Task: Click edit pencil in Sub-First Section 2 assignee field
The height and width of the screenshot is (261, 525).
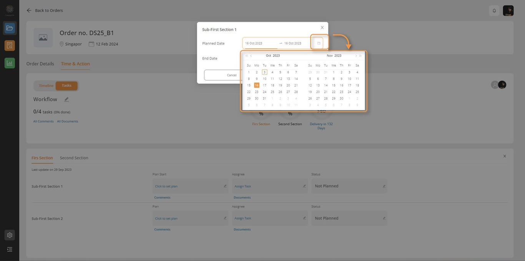Action: click(x=304, y=218)
